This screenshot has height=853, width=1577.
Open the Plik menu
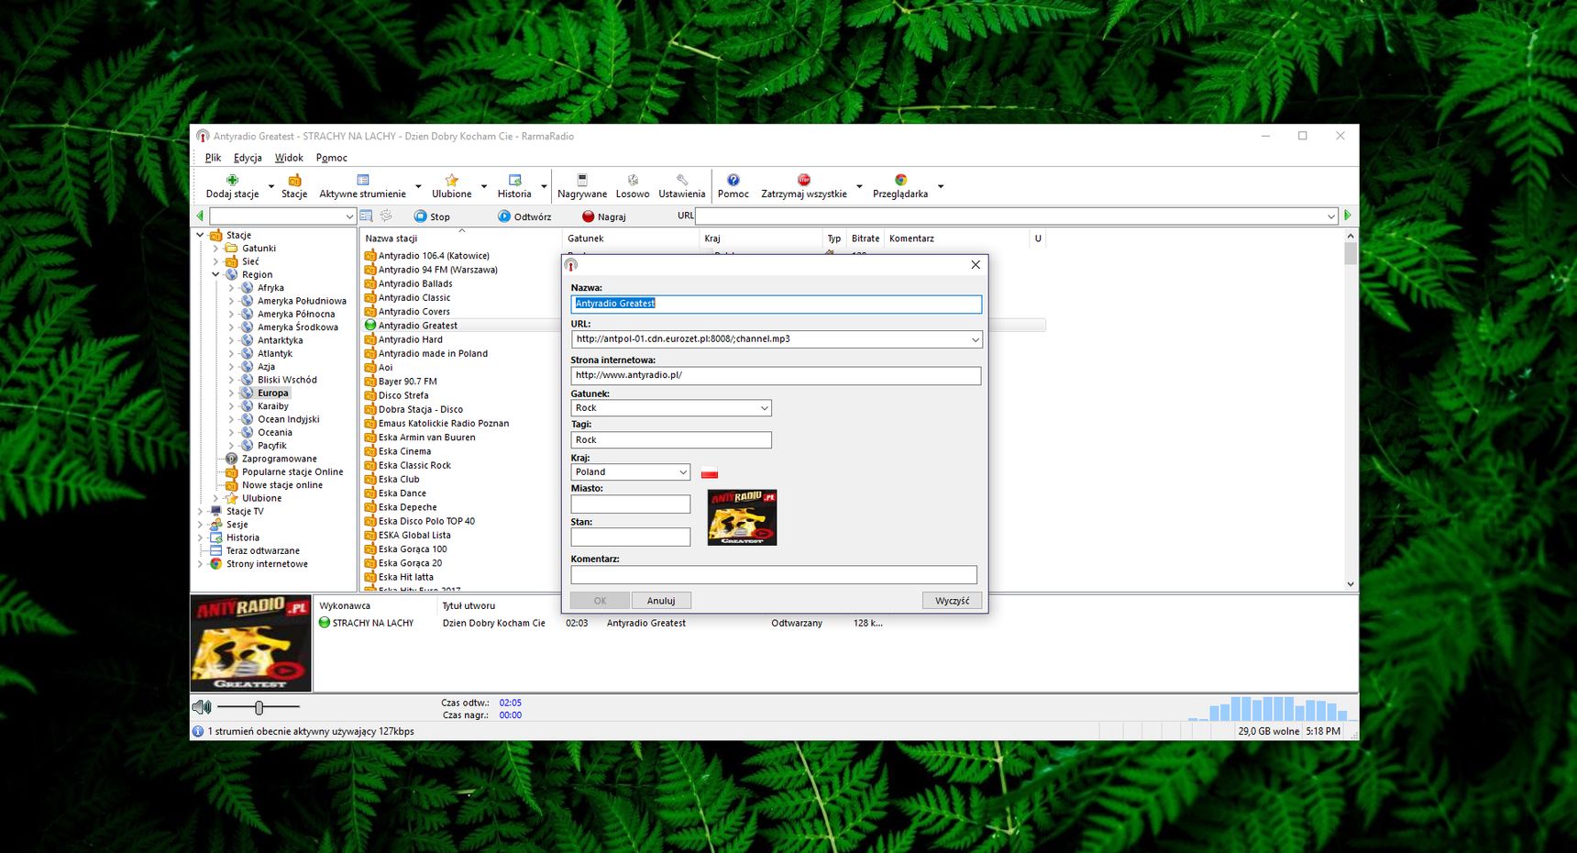(x=213, y=158)
